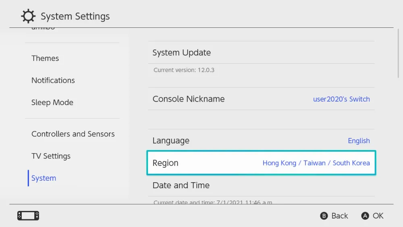Click the Hong Kong / Taiwan / South Korea value
The height and width of the screenshot is (227, 403).
(316, 163)
